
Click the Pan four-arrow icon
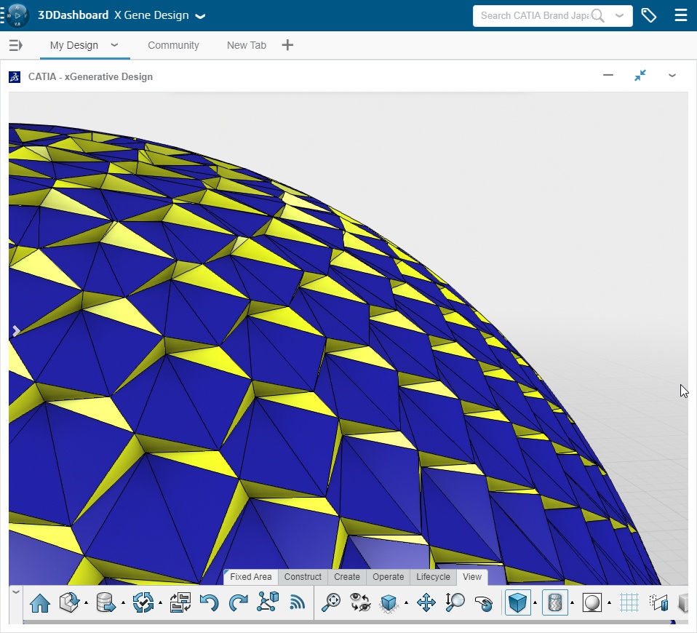(x=426, y=603)
